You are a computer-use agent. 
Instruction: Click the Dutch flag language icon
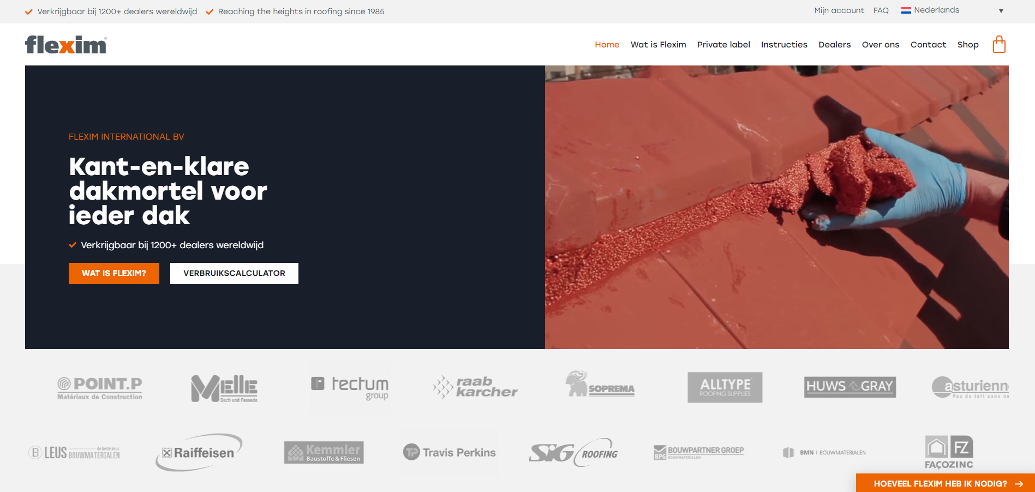[x=906, y=10]
